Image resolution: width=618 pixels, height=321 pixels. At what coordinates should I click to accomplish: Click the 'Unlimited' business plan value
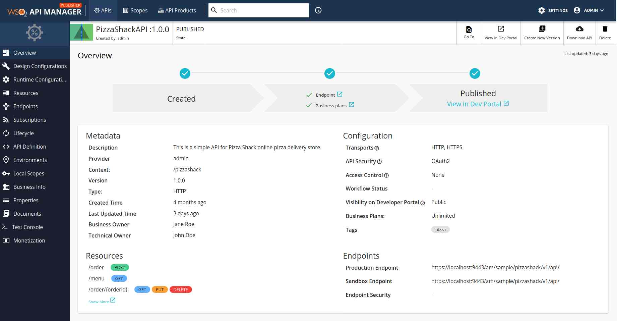point(443,216)
